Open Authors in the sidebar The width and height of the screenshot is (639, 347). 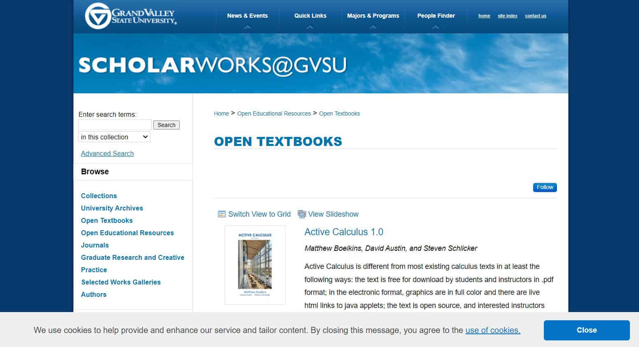tap(94, 294)
